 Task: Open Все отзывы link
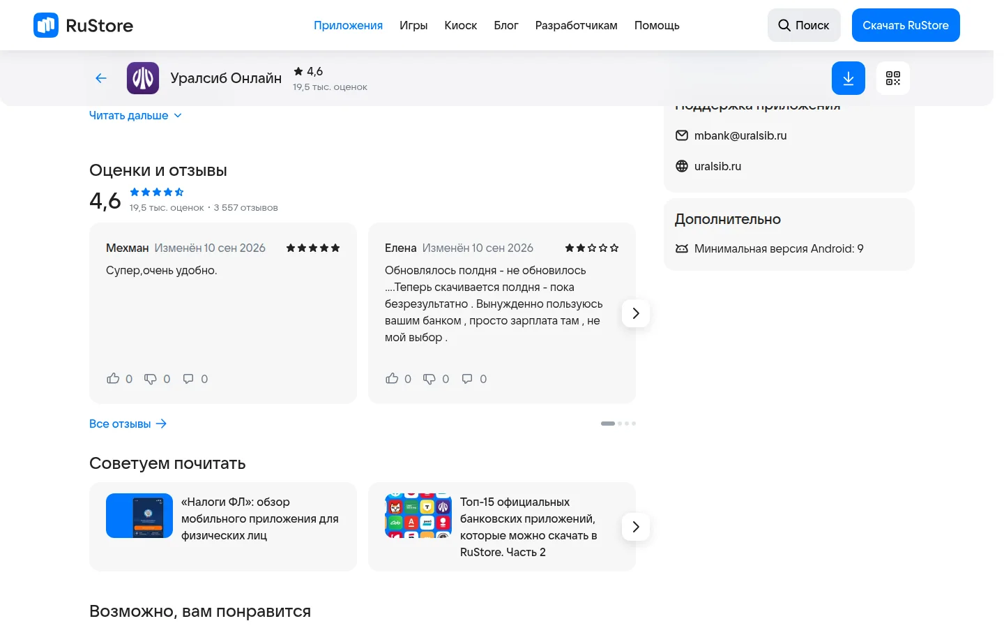[x=128, y=424]
